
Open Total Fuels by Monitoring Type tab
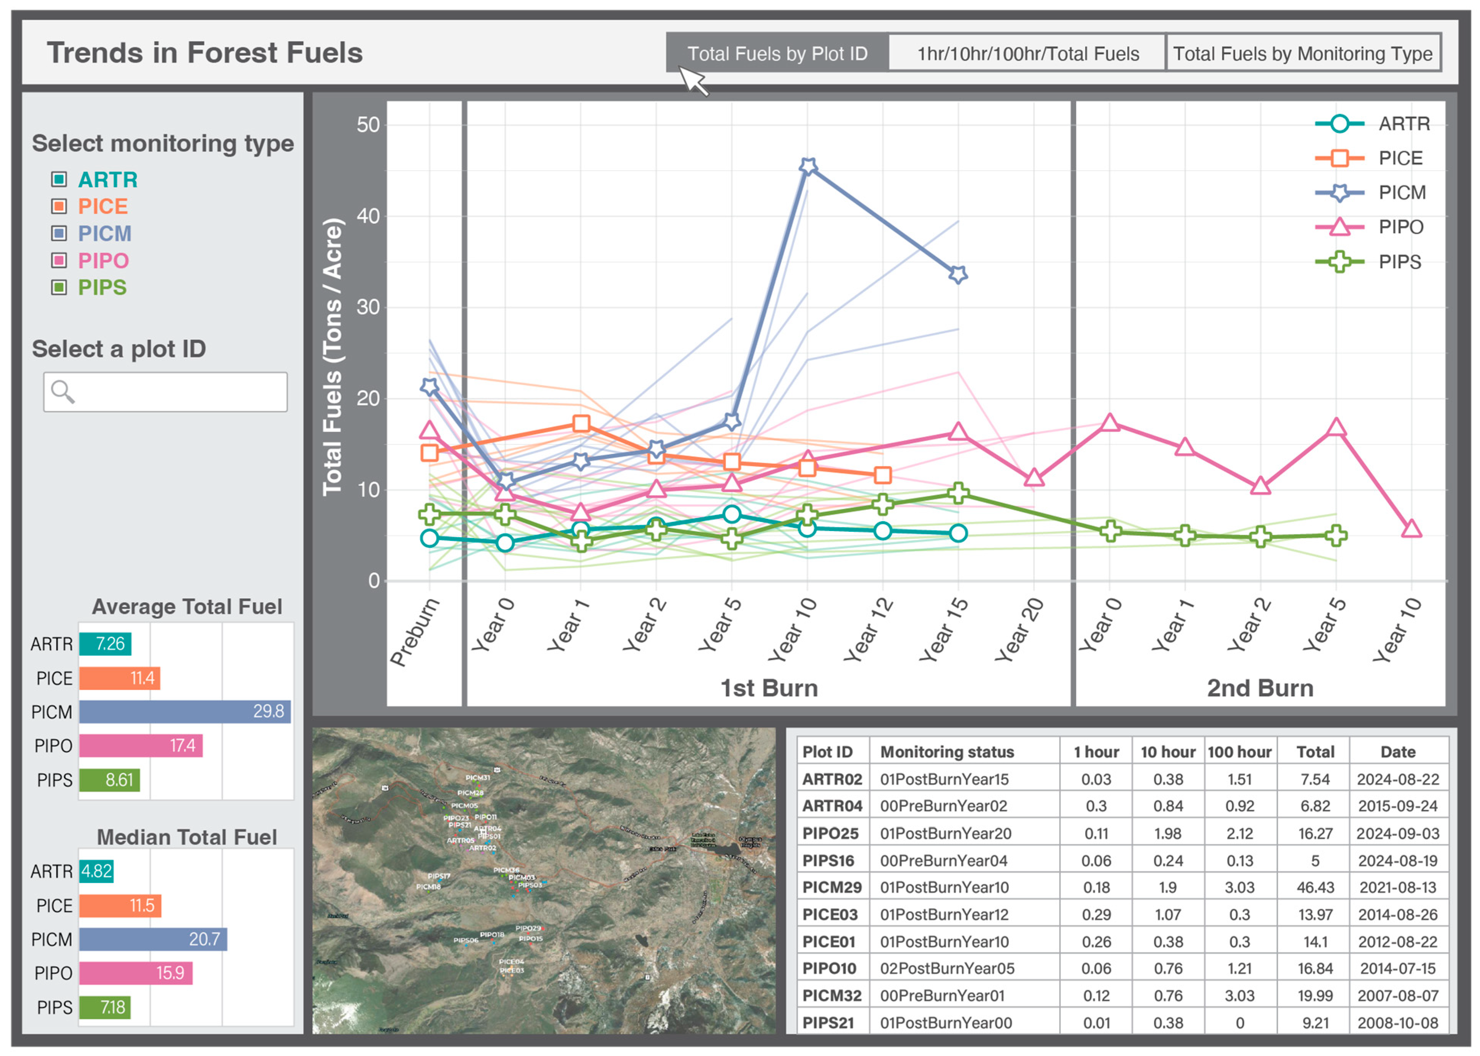(1302, 53)
